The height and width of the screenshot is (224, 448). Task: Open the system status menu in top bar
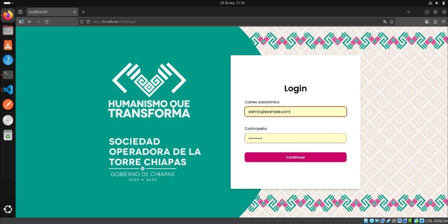point(436,2)
